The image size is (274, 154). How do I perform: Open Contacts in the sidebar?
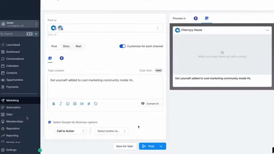pos(12,73)
